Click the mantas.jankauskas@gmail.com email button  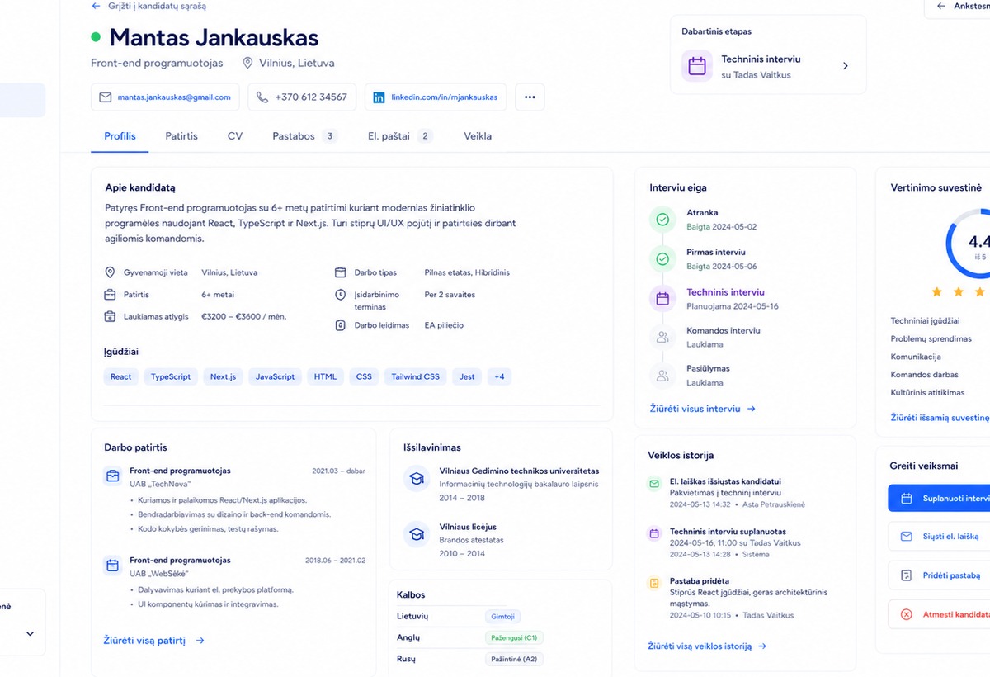(165, 97)
